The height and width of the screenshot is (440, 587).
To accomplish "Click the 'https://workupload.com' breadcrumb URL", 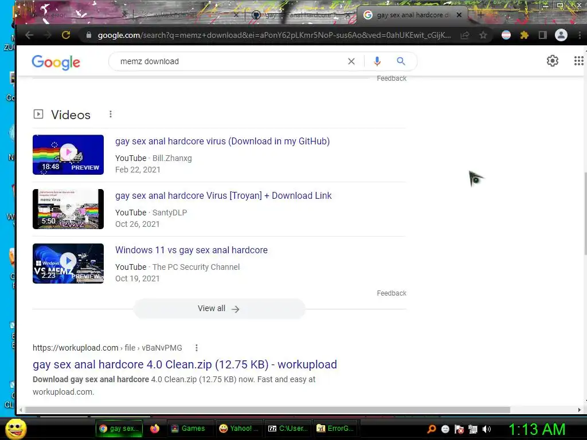I will (x=75, y=348).
